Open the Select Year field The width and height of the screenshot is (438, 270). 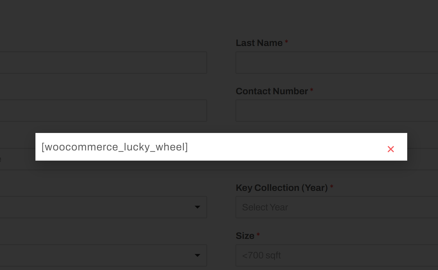coord(337,207)
